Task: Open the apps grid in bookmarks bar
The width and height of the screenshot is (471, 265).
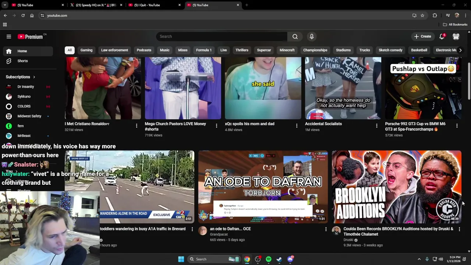Action: tap(5, 25)
